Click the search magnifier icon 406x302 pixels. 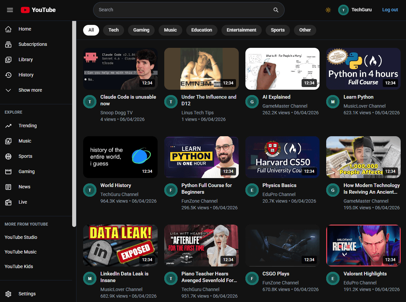(276, 10)
